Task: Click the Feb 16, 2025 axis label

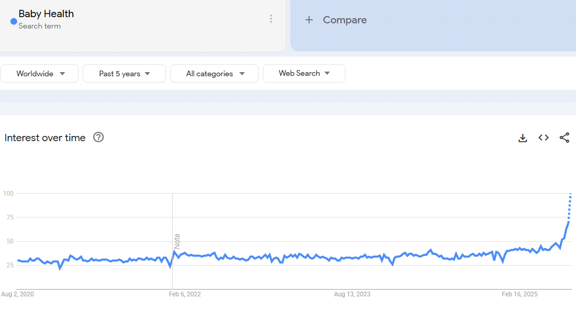Action: click(x=519, y=294)
